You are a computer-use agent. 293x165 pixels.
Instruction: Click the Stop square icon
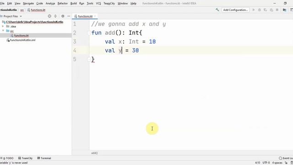(x=277, y=10)
